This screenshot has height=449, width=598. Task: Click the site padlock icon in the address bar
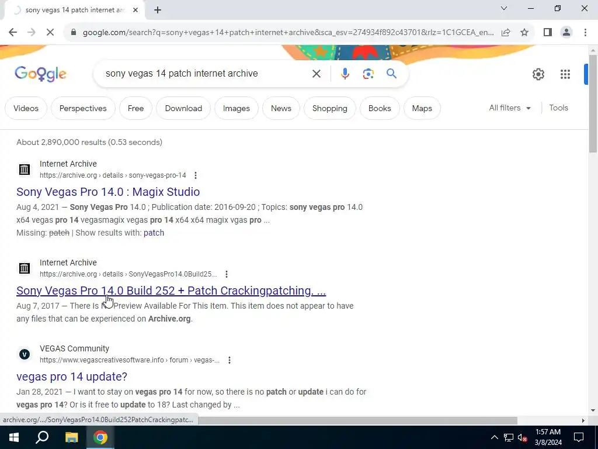[x=74, y=33]
